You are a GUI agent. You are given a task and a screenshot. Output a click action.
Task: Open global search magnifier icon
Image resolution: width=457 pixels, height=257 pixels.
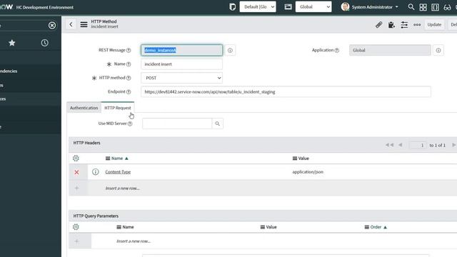411,6
